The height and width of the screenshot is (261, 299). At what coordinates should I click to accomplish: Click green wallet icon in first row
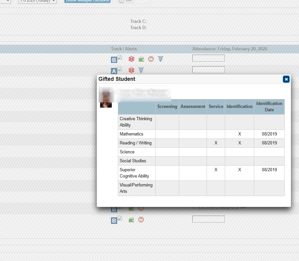(x=141, y=59)
